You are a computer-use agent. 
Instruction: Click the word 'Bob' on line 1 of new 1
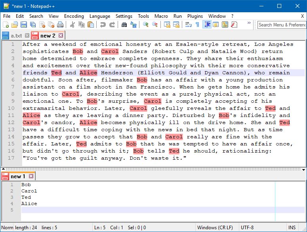click(26, 185)
